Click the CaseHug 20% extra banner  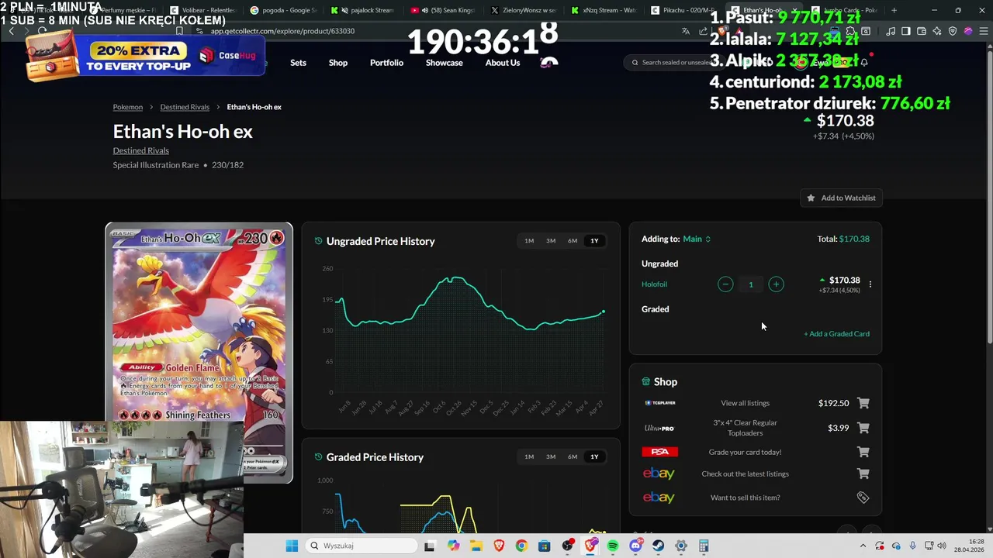[145, 56]
